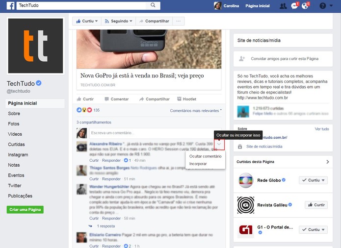Click the Hootlet button

pyautogui.click(x=187, y=99)
